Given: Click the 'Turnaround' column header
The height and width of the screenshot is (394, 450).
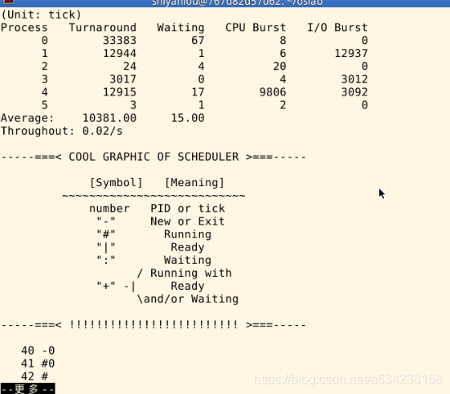Looking at the screenshot, I should [x=103, y=27].
